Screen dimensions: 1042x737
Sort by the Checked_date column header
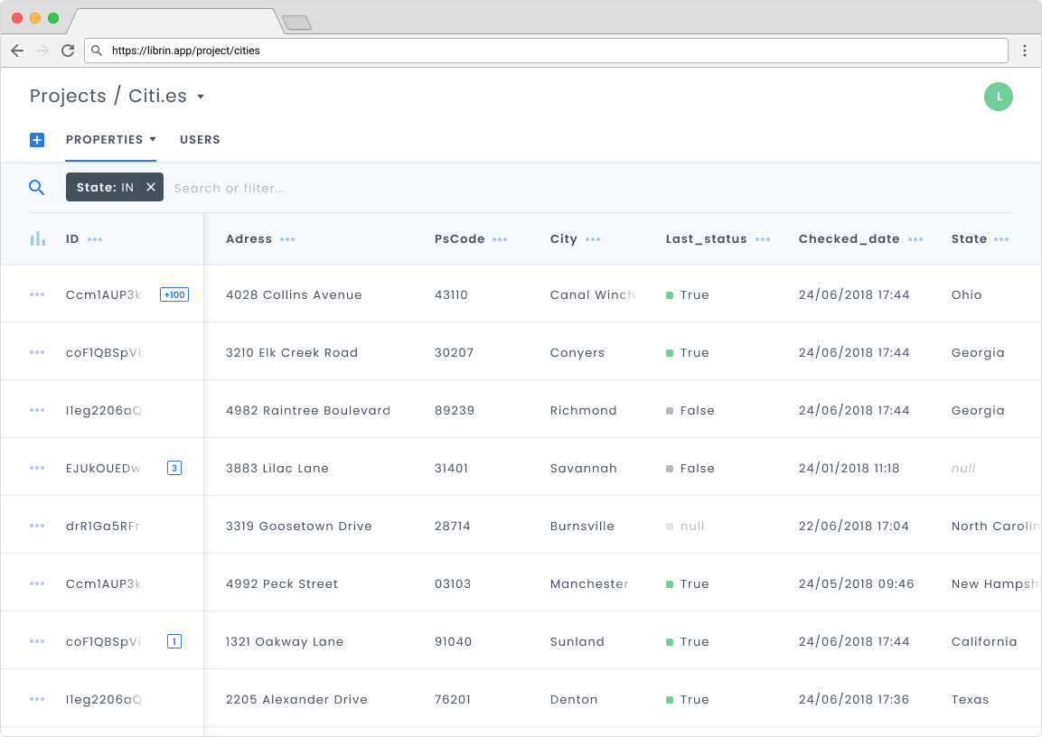849,239
